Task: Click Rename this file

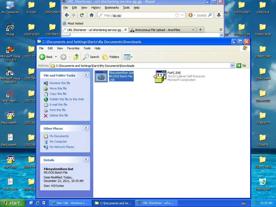Action: click(x=60, y=83)
